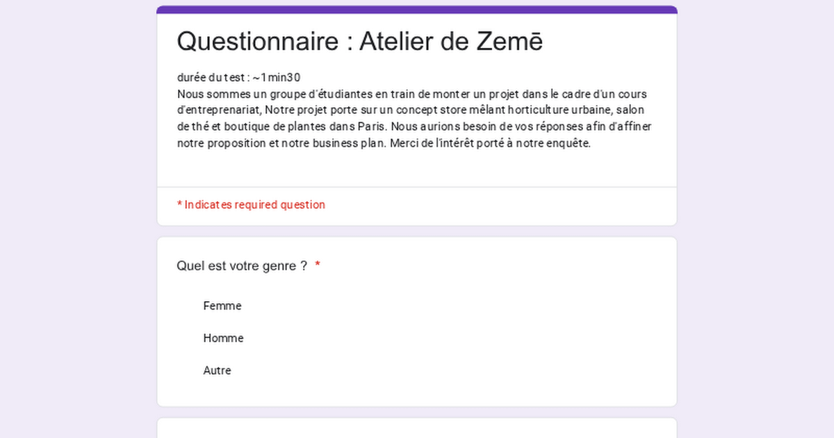Select the Femme gender option
The width and height of the screenshot is (834, 438).
[222, 306]
